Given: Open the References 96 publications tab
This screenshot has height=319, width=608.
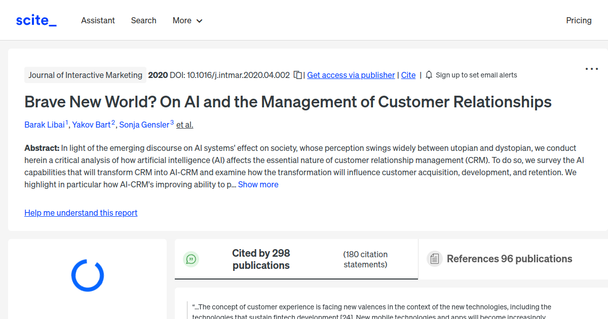Looking at the screenshot, I should (509, 258).
